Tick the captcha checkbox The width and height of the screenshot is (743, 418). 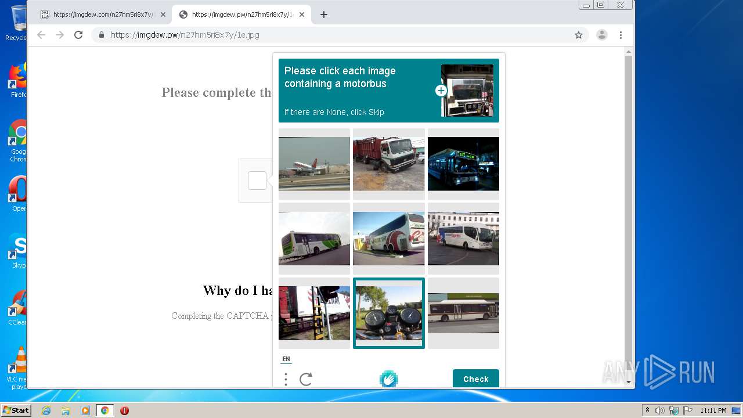coord(257,181)
